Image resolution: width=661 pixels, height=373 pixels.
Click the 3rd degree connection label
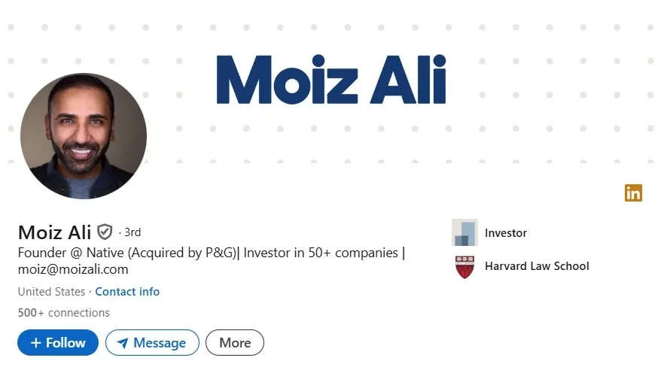pos(133,232)
